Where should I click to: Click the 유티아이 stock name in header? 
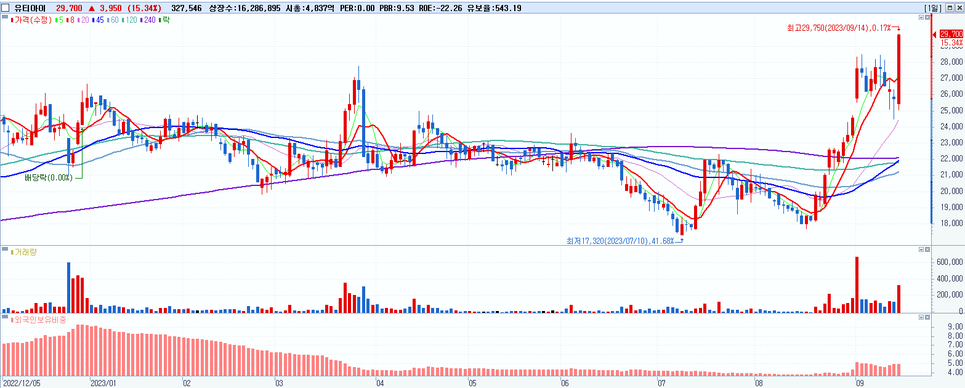(30, 8)
